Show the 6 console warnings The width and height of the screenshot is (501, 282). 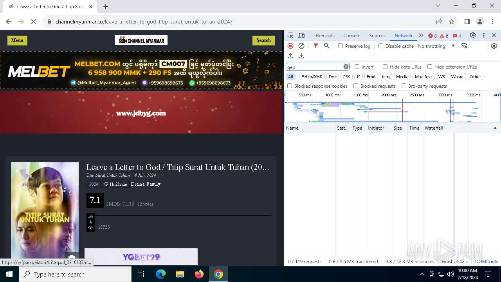point(444,36)
